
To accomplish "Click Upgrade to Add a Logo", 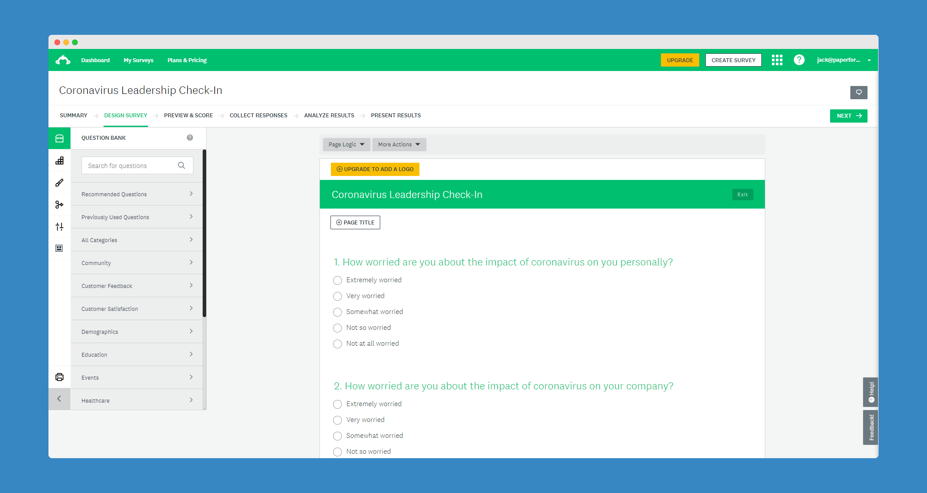I will point(375,169).
